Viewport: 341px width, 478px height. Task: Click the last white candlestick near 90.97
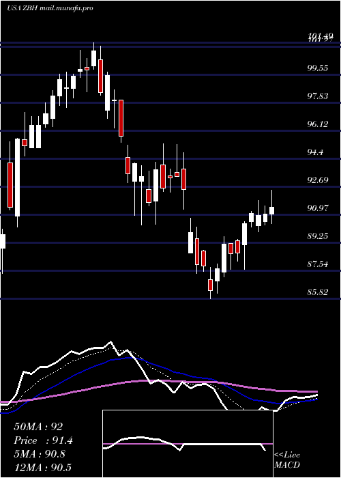(272, 210)
